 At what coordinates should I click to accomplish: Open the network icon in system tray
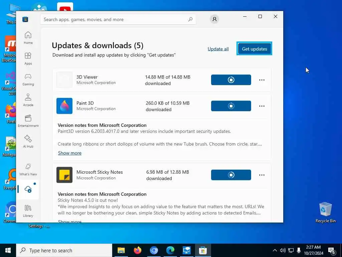[x=291, y=250]
